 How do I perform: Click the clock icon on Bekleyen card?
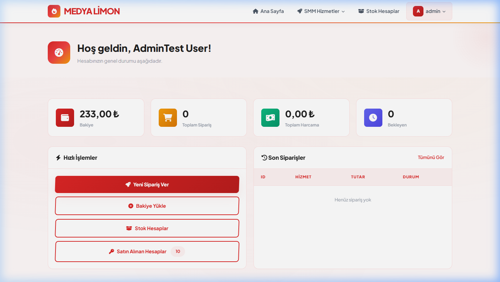click(373, 117)
